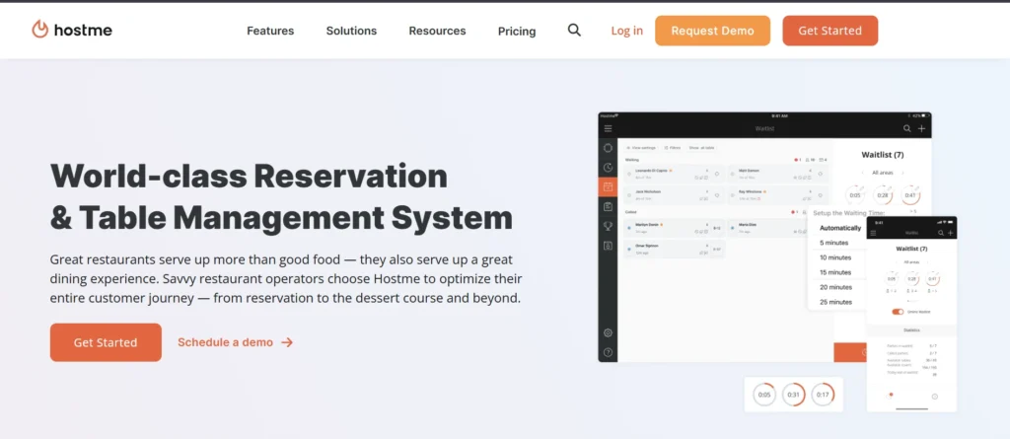Choose 10 minutes waiting time option

(x=835, y=257)
